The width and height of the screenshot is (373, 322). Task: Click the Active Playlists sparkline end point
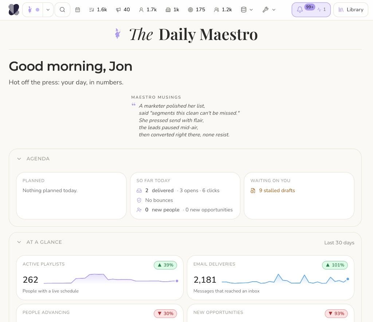[x=177, y=281]
